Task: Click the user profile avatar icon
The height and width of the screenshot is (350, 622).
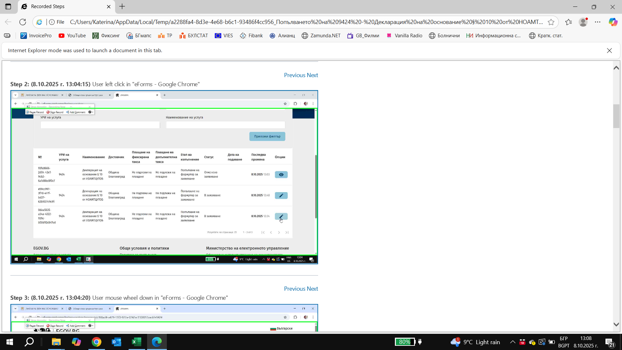Action: point(583,22)
